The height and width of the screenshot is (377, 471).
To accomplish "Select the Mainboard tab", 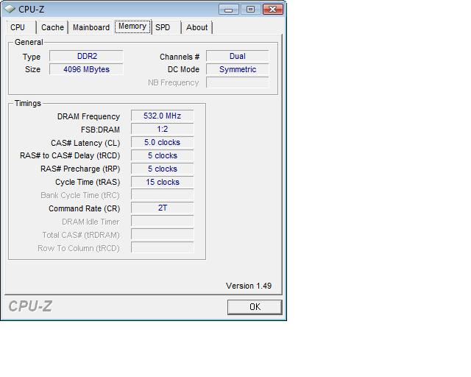I will tap(91, 27).
